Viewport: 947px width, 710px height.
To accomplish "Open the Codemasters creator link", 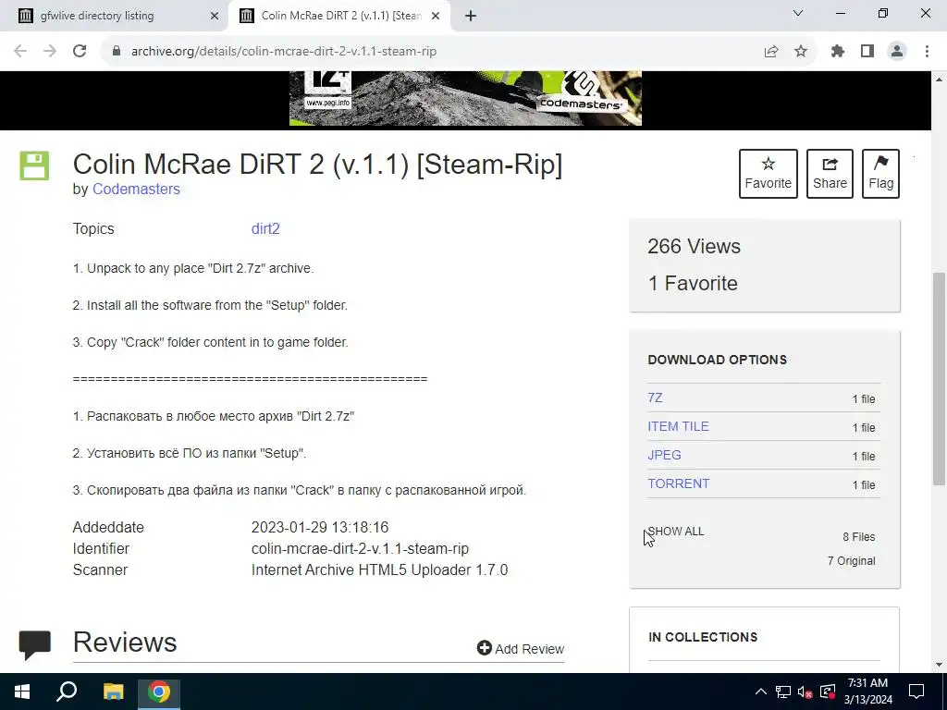I will 136,189.
